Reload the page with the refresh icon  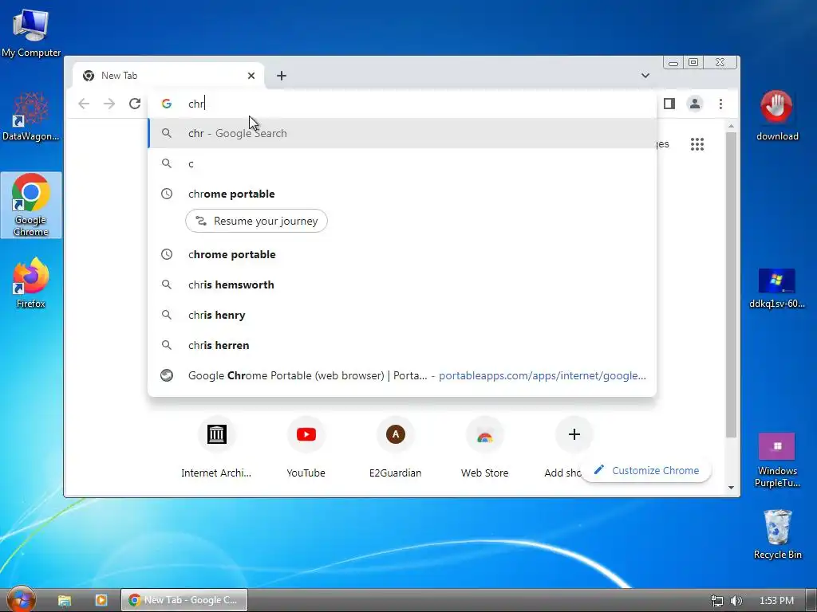[135, 104]
